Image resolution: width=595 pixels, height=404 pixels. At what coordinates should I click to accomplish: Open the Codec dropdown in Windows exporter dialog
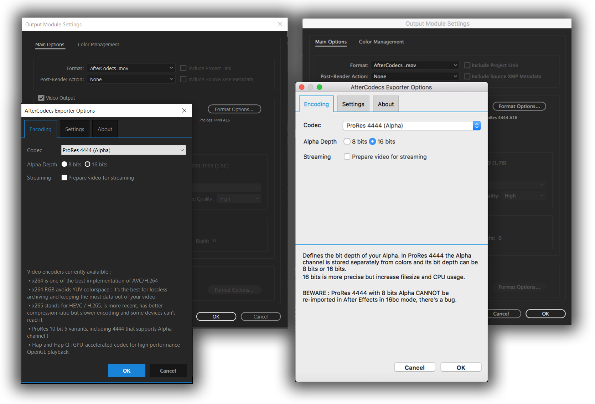point(123,150)
